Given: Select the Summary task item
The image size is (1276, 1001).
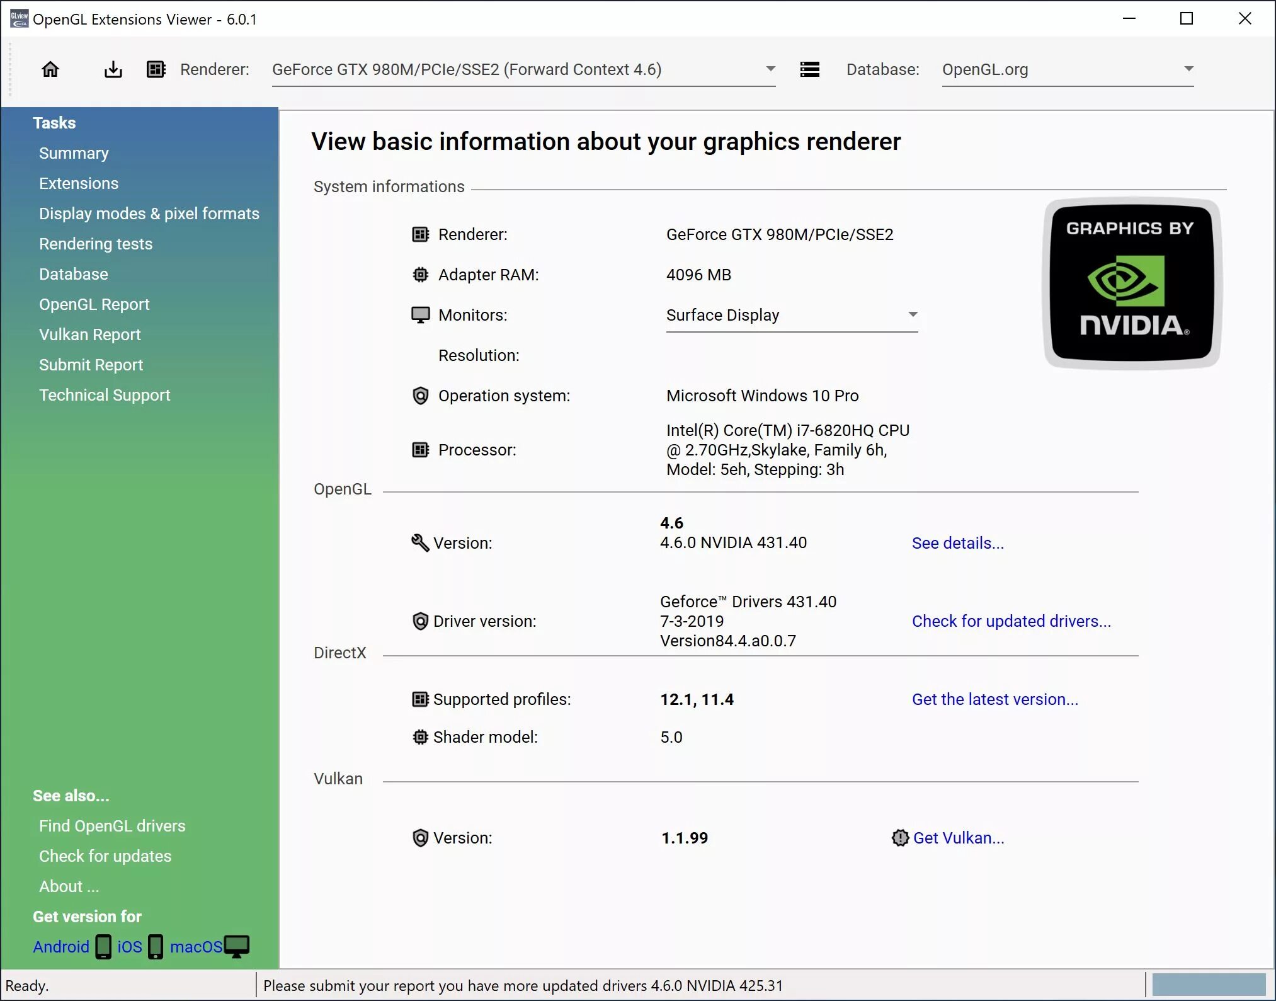Looking at the screenshot, I should (74, 152).
